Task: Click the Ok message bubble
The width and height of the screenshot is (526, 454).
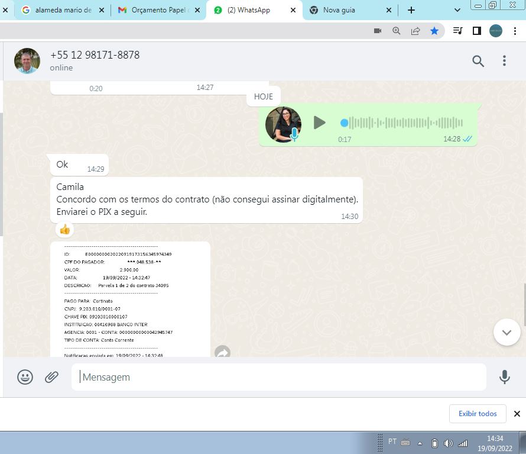Action: coord(79,165)
